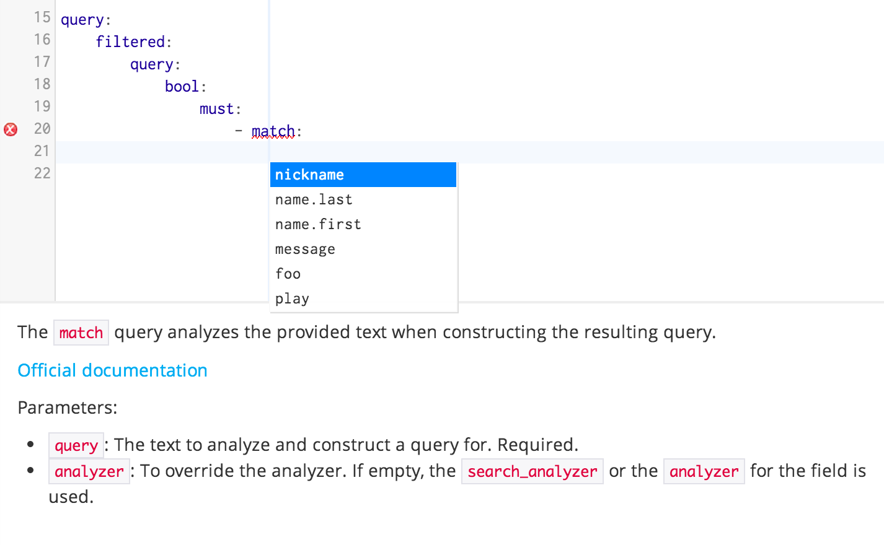Click the "search_analyzer" inline code badge
This screenshot has width=884, height=545.
click(x=532, y=471)
